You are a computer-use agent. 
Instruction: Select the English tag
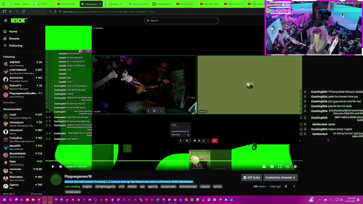pos(87,187)
